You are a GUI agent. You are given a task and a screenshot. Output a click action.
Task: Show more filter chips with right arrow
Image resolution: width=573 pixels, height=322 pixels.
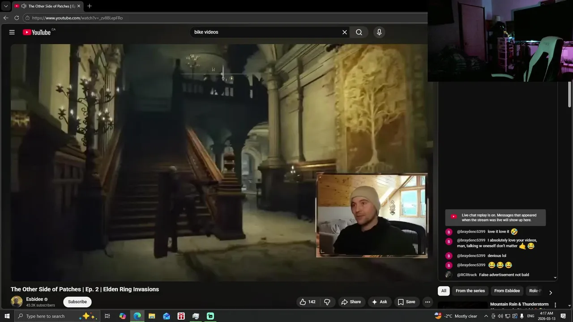(551, 292)
